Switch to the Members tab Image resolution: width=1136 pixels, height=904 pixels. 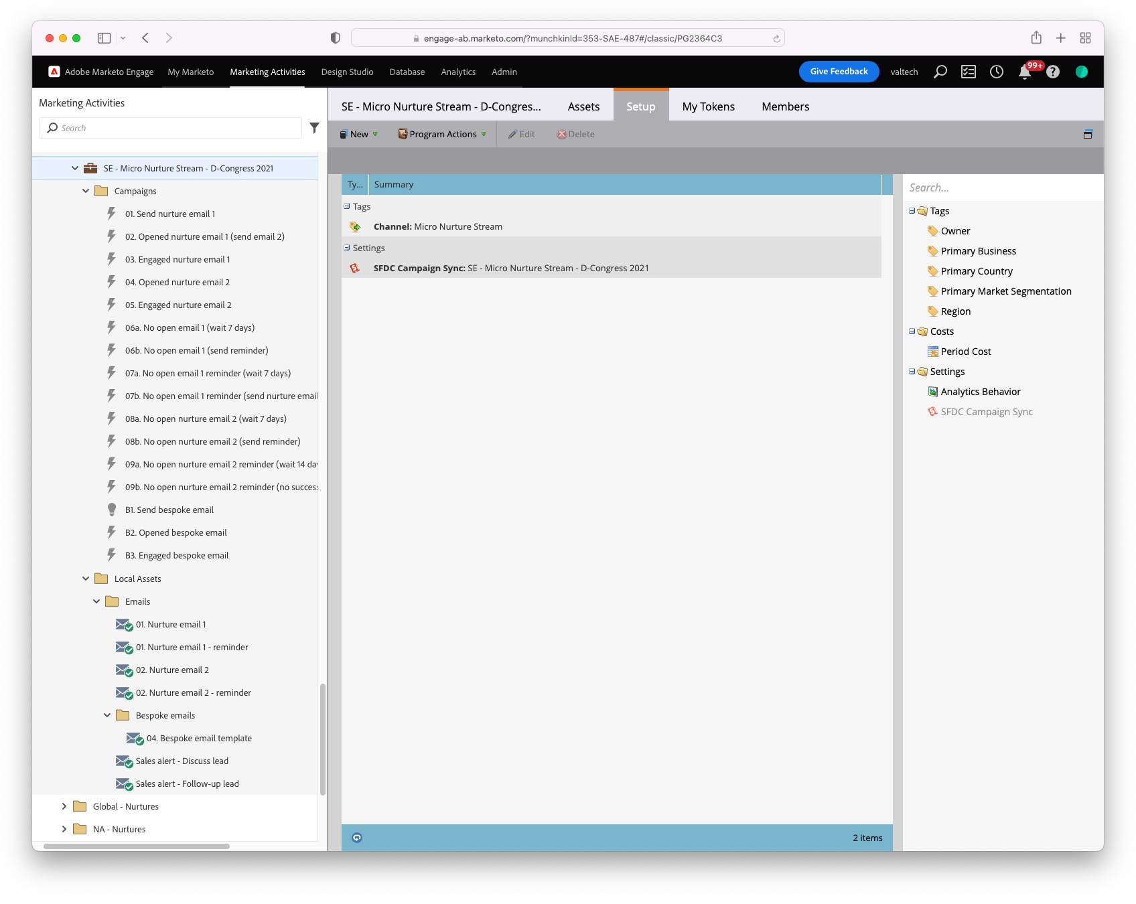785,106
